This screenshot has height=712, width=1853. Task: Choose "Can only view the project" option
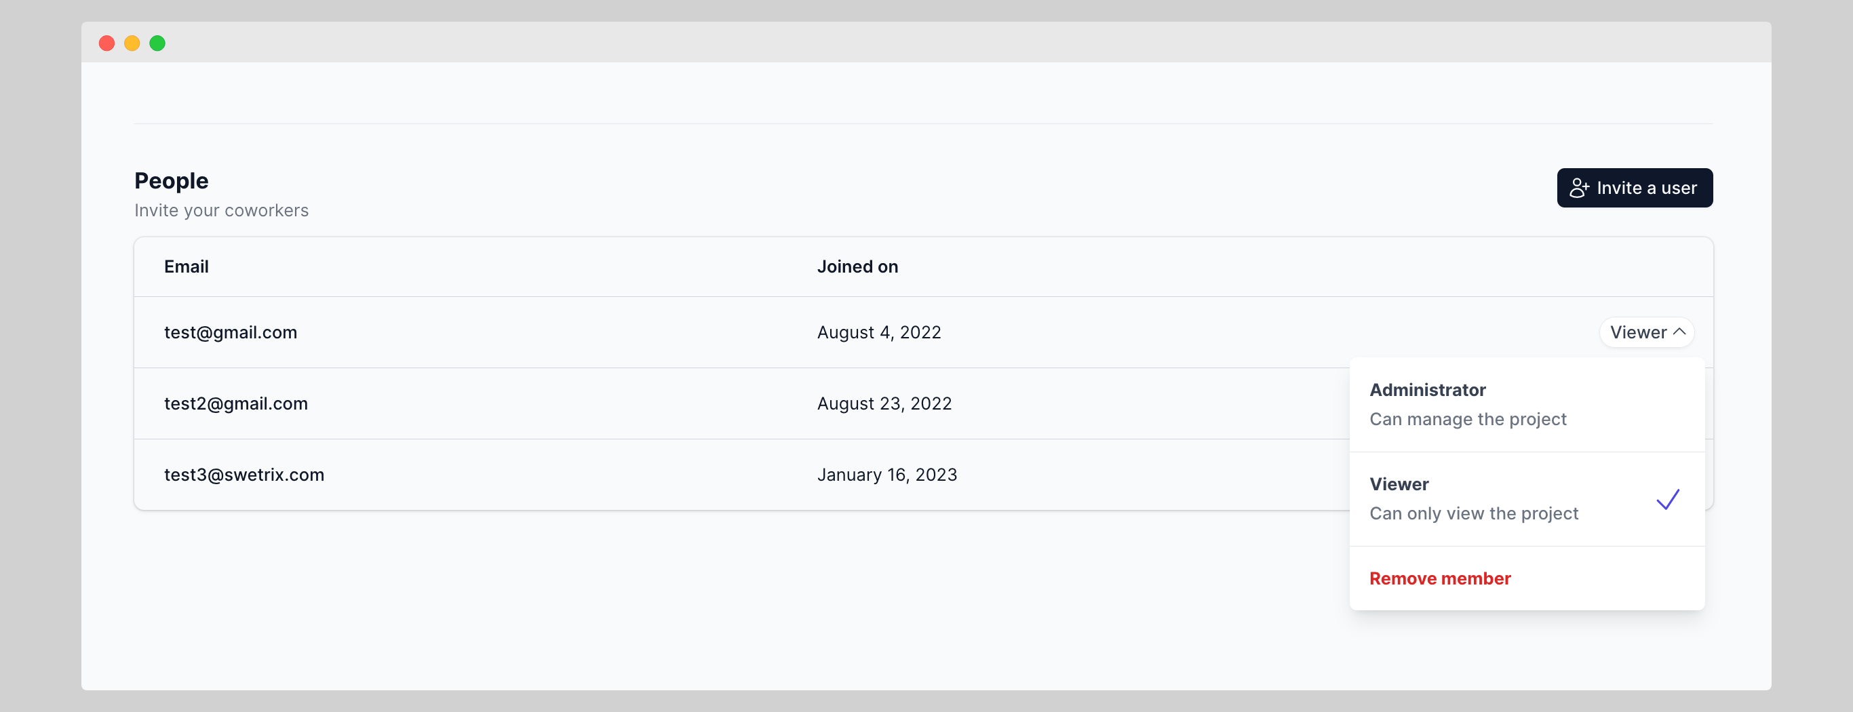click(x=1473, y=513)
